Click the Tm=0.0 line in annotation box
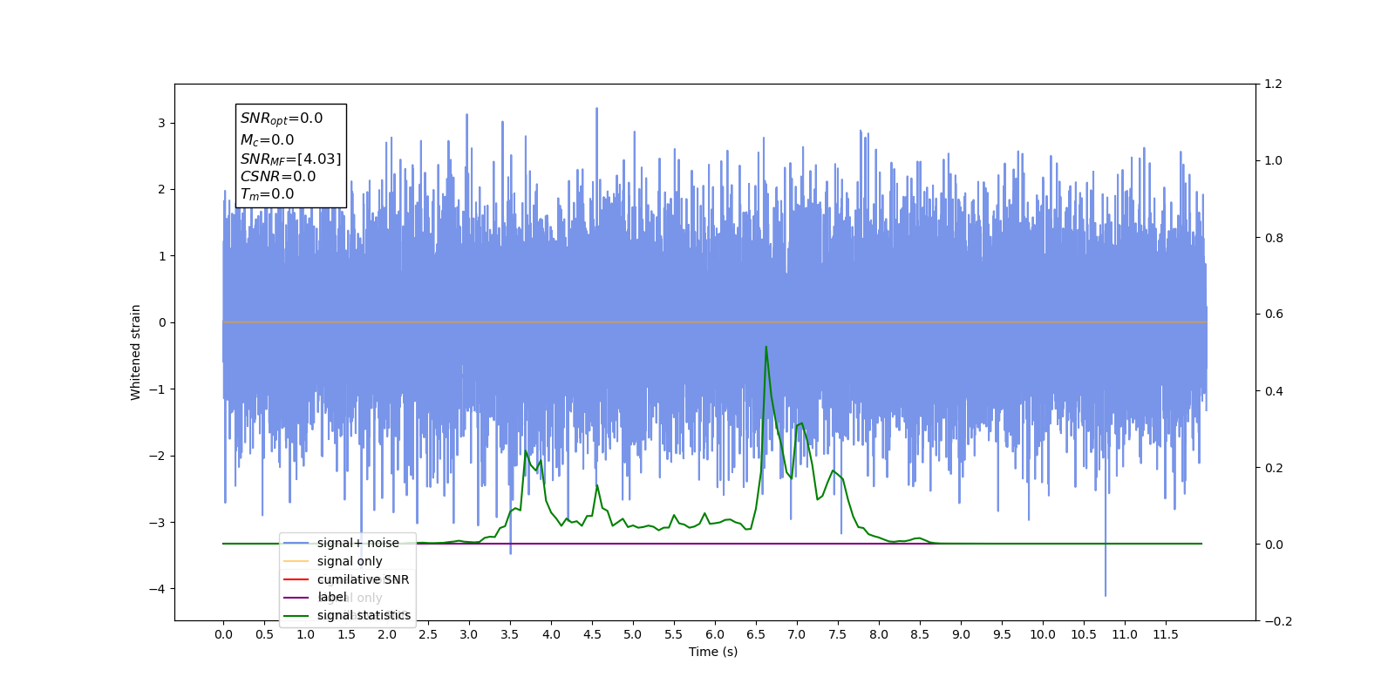 [x=268, y=194]
